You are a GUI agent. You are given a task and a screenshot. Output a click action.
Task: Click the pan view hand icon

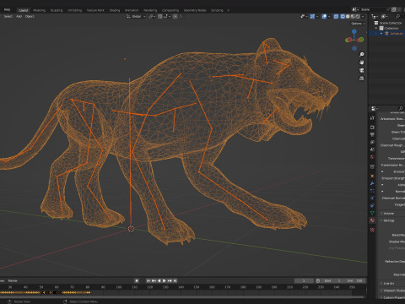point(362,62)
